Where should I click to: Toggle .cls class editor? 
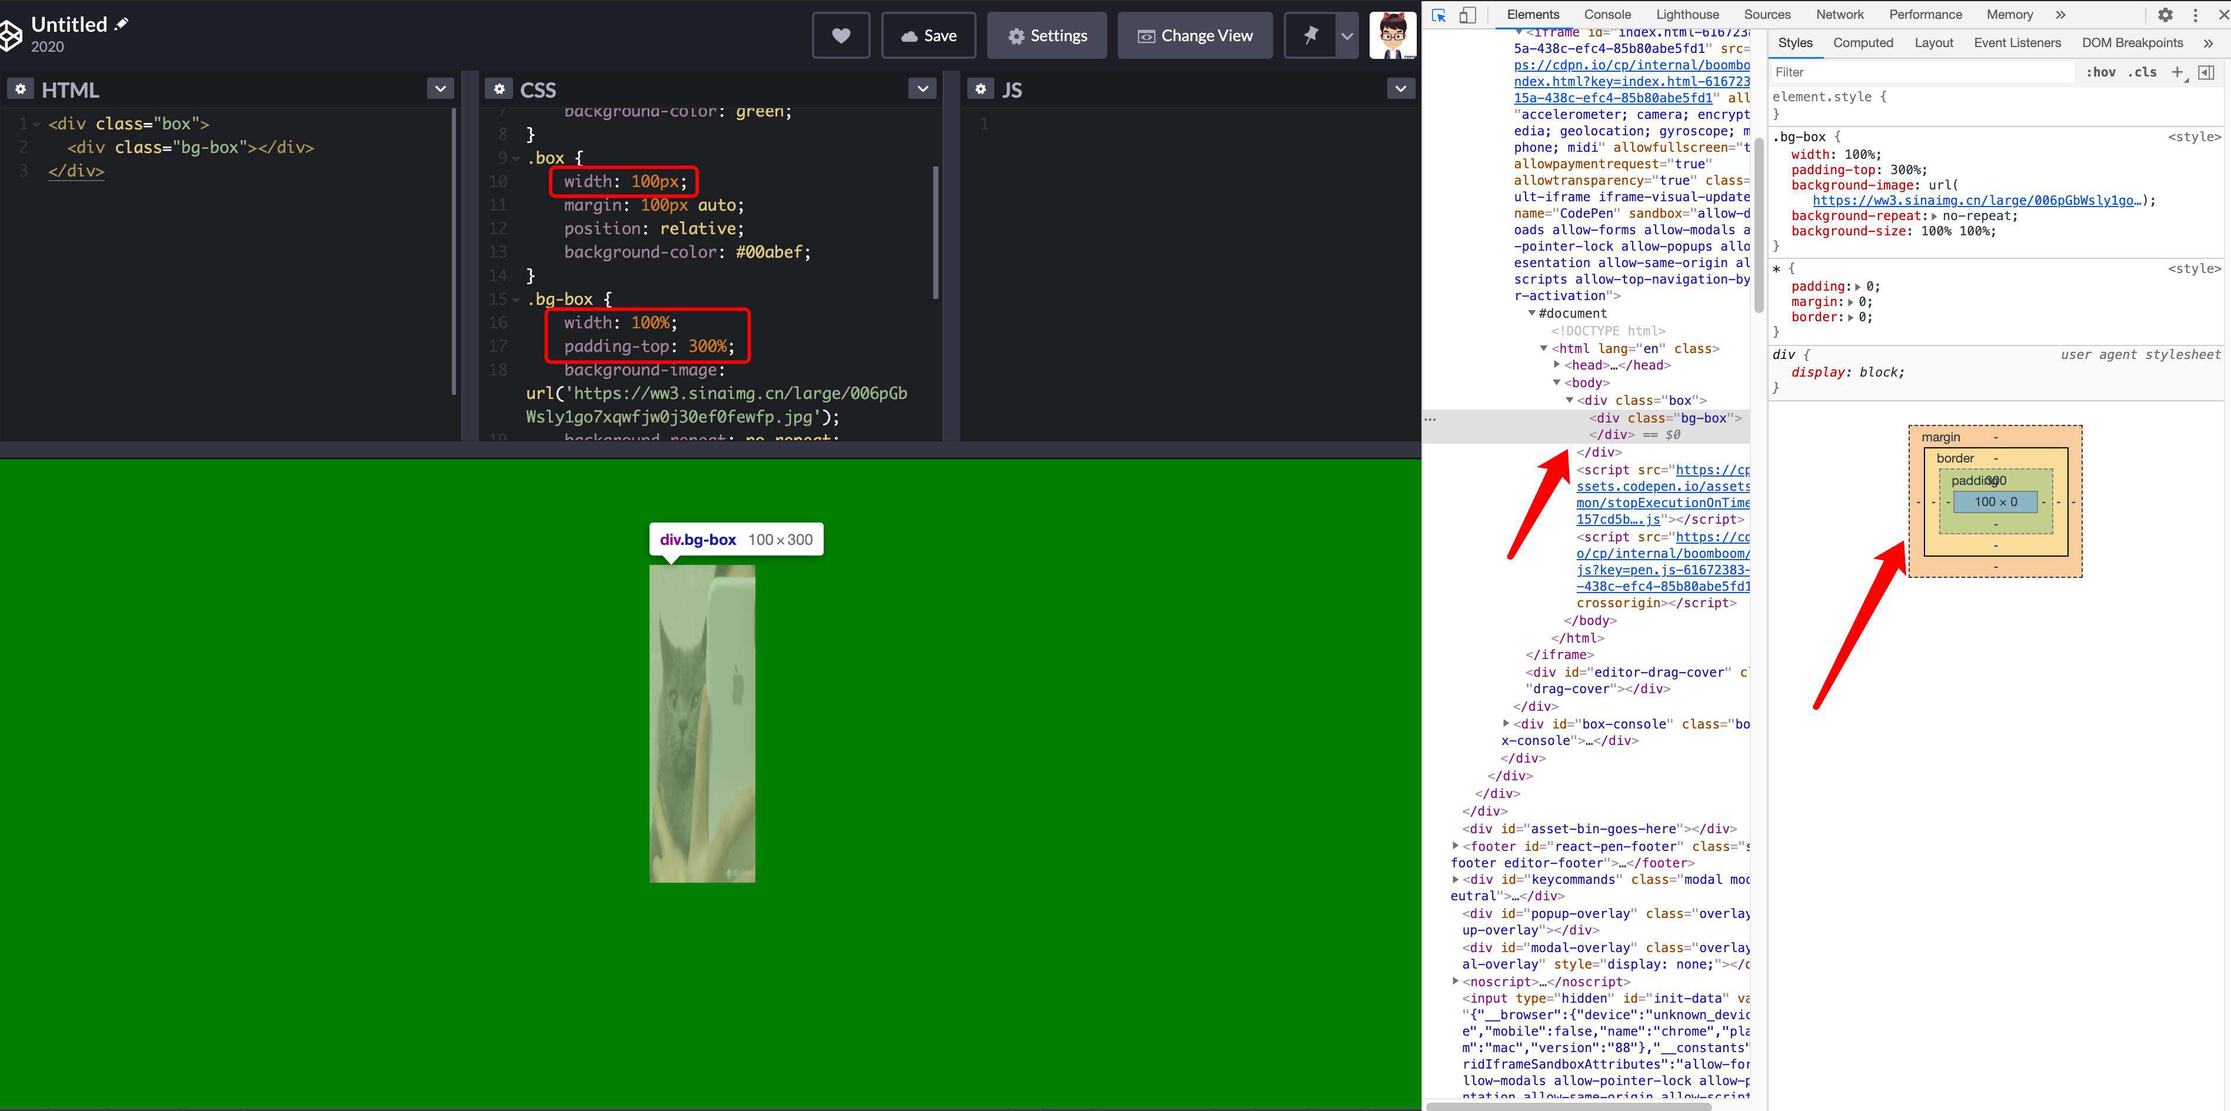[x=2142, y=72]
